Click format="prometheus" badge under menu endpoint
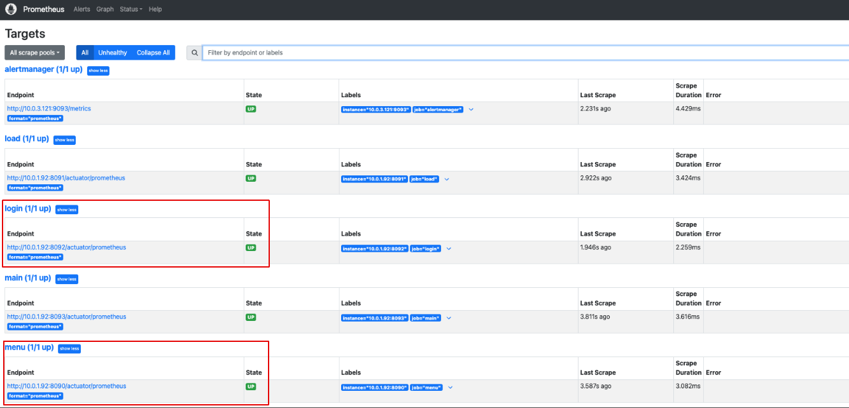The height and width of the screenshot is (408, 849). click(35, 396)
